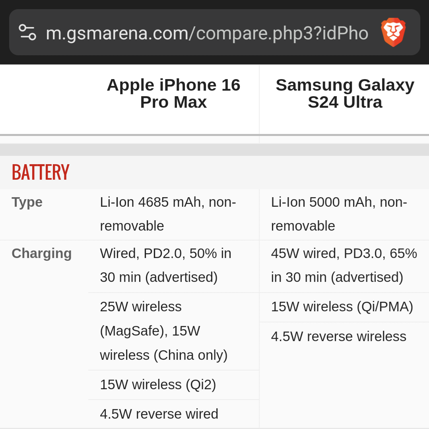Click the gray divider band above BATTERY
This screenshot has height=429, width=429.
[x=215, y=150]
